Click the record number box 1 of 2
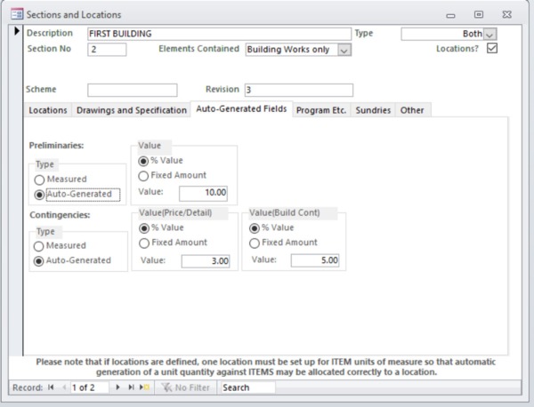This screenshot has height=407, width=534. tap(90, 387)
